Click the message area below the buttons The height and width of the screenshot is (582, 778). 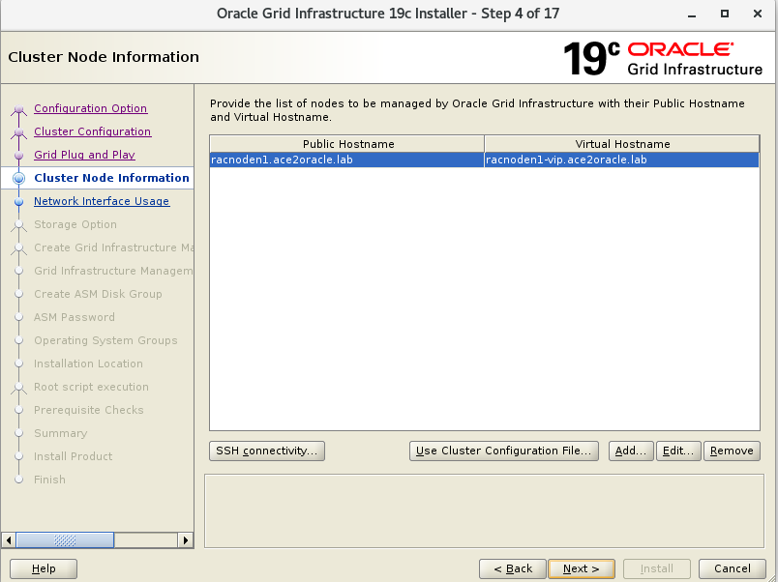point(484,511)
